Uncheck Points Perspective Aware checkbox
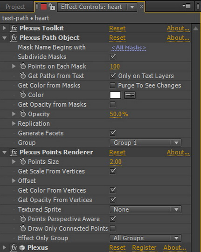The width and height of the screenshot is (201, 252). coord(113,219)
